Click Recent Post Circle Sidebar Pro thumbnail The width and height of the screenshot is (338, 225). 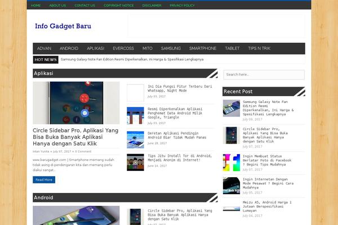(x=232, y=136)
